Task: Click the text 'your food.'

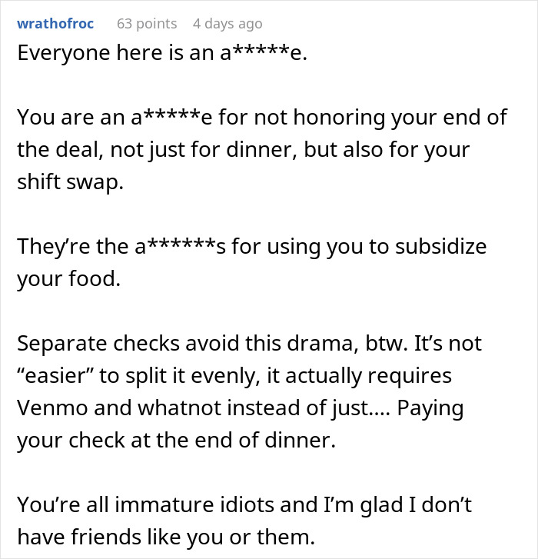Action: coord(68,279)
